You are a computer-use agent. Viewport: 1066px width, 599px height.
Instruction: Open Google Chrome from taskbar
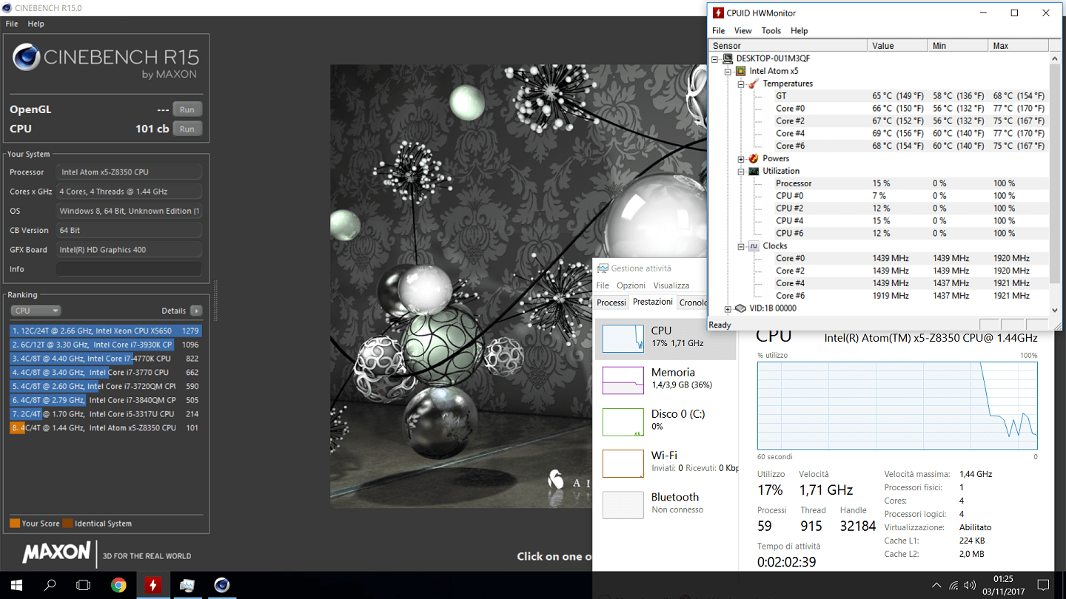[118, 585]
